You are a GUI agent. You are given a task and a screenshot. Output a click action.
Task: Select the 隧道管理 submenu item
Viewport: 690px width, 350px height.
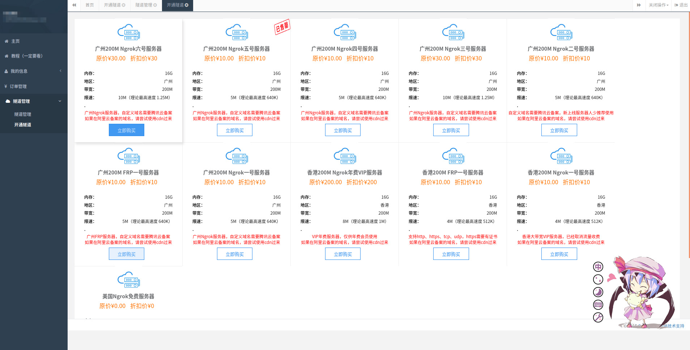pos(23,114)
